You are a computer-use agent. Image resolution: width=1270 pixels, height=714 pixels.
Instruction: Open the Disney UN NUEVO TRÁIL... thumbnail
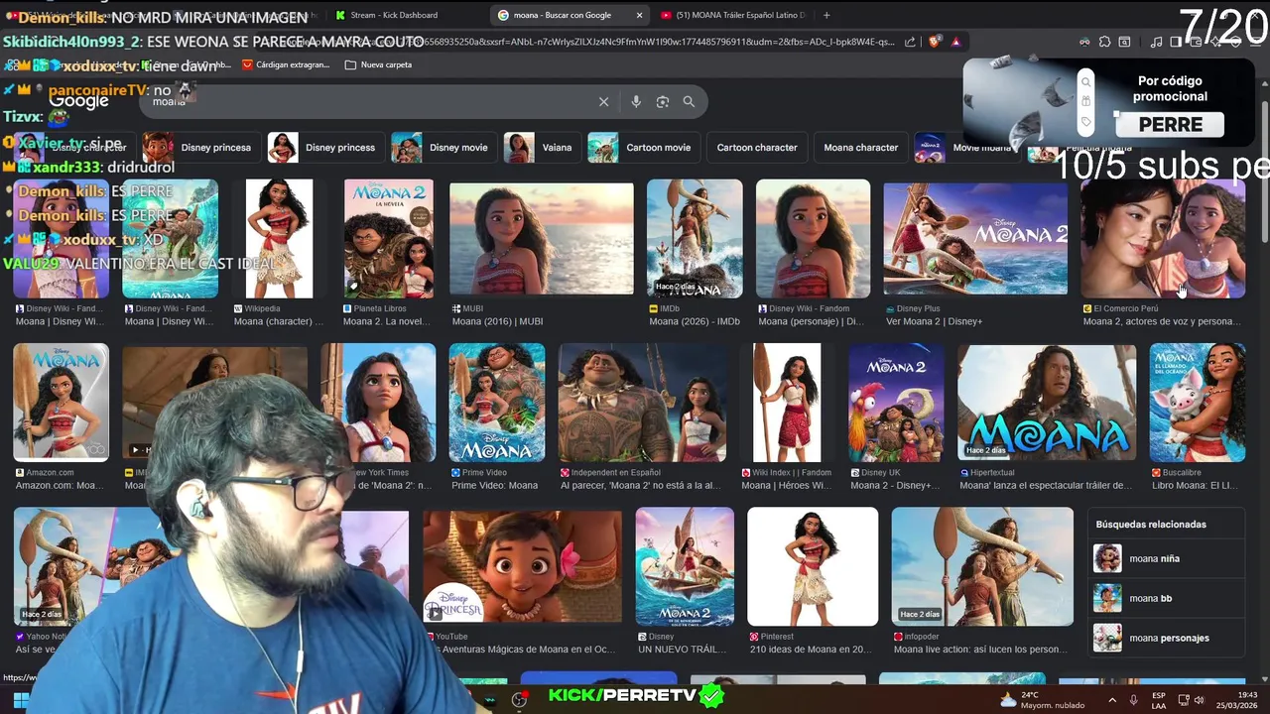(685, 566)
